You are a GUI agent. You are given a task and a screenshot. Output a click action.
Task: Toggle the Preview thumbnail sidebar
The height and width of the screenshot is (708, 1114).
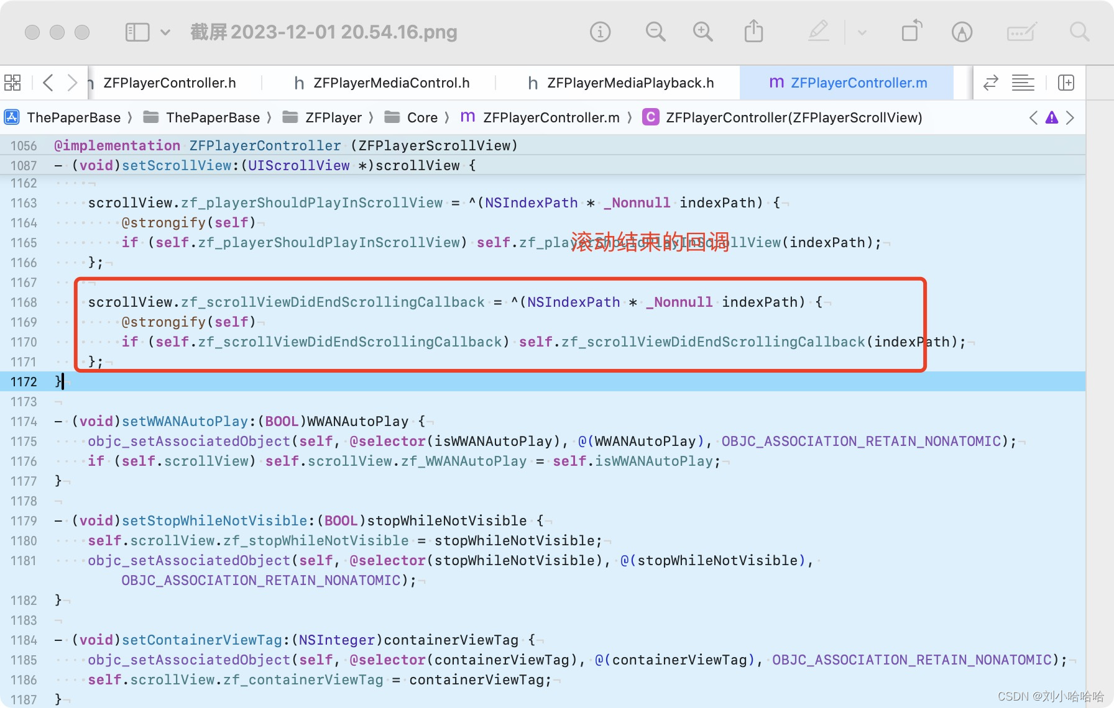(137, 32)
